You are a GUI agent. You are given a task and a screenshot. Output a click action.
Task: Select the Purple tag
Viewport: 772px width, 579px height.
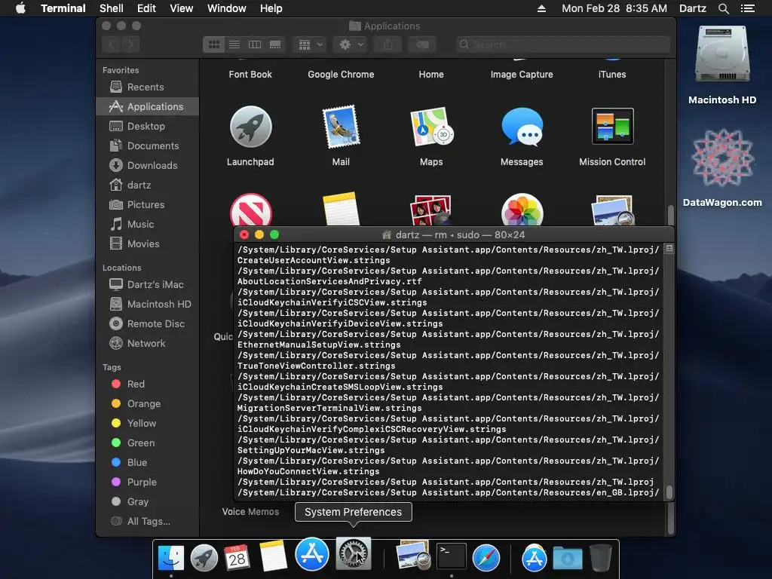point(147,482)
